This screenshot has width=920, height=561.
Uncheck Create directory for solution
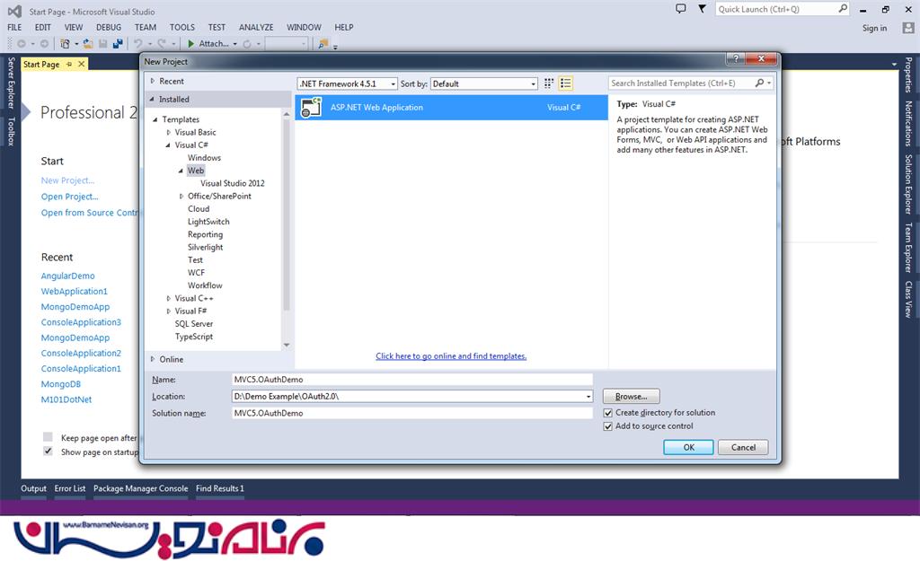point(608,413)
